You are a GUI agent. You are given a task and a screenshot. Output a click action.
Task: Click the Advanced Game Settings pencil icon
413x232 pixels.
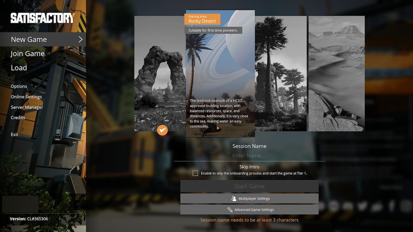[230, 210]
